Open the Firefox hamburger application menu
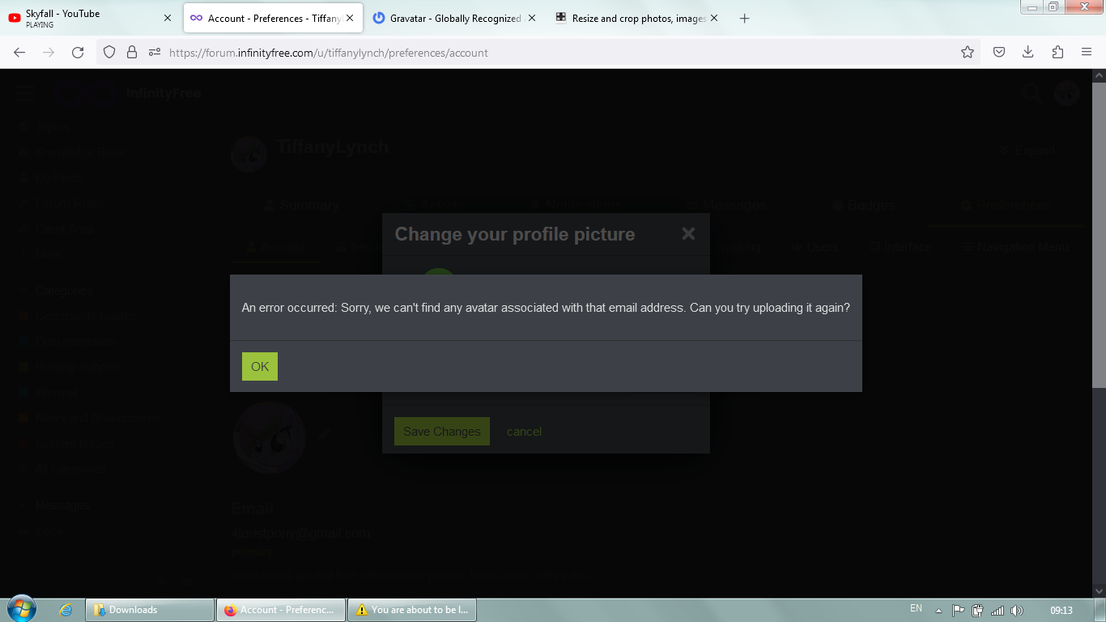 pos(1087,53)
